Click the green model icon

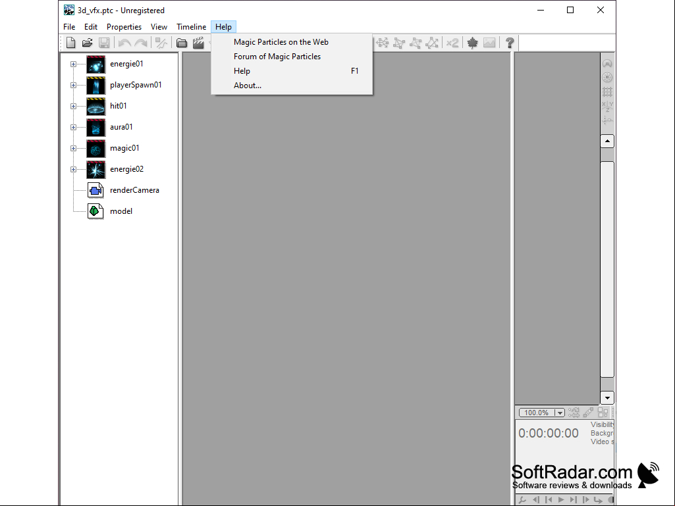click(95, 211)
